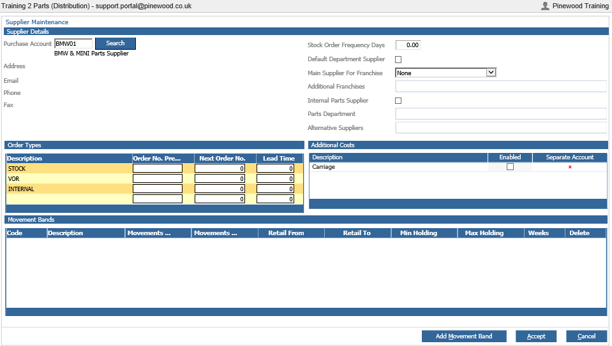Image resolution: width=612 pixels, height=346 pixels.
Task: Click the STOCK Order No. Prefix field
Action: 158,168
